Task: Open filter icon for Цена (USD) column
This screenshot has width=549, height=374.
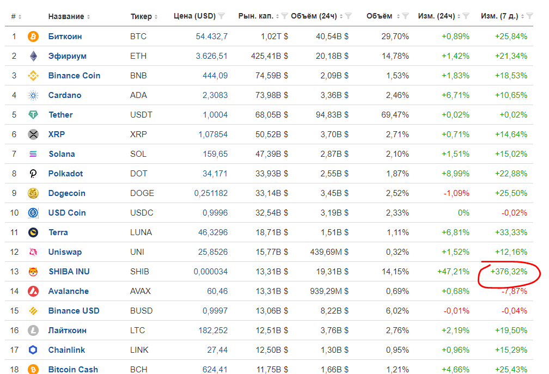Action: coord(222,16)
